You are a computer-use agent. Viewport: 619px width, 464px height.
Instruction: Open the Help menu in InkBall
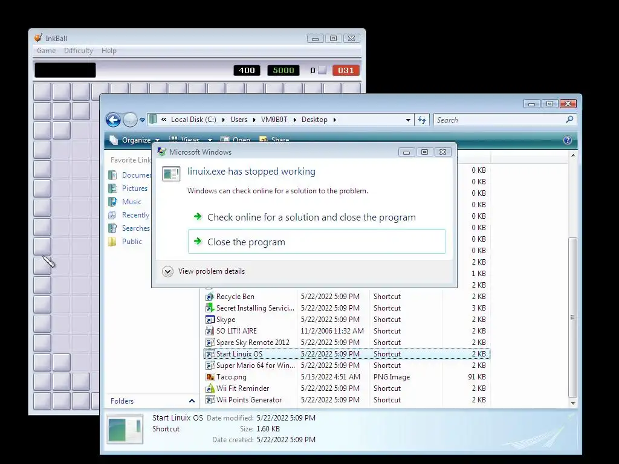click(109, 51)
